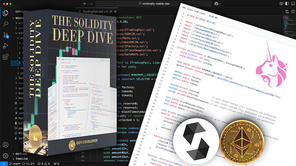This screenshot has width=296, height=166.
Task: Select the TradingPair.sol editor tab
Action: [97, 12]
